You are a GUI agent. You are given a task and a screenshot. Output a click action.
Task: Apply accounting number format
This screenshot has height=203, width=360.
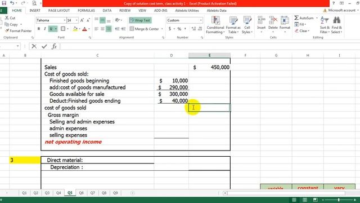tap(170, 29)
